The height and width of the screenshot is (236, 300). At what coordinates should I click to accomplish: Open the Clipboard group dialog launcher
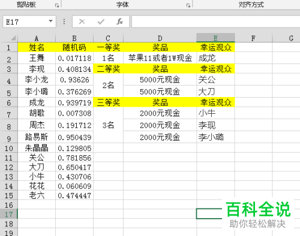click(57, 5)
